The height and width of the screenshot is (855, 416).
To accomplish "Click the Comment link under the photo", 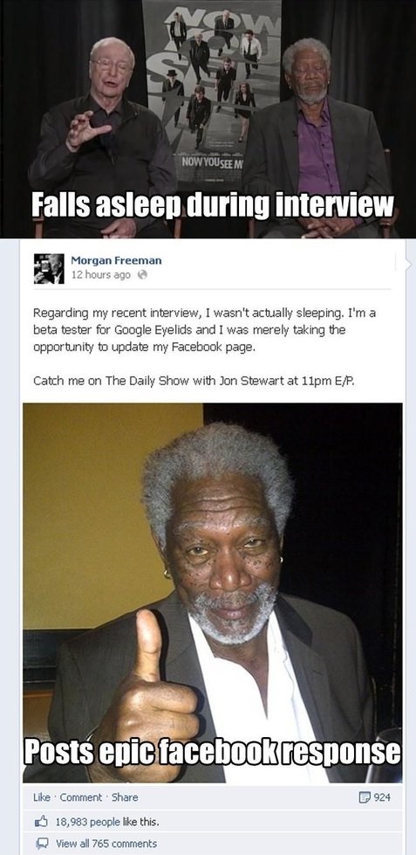I will coord(80,796).
